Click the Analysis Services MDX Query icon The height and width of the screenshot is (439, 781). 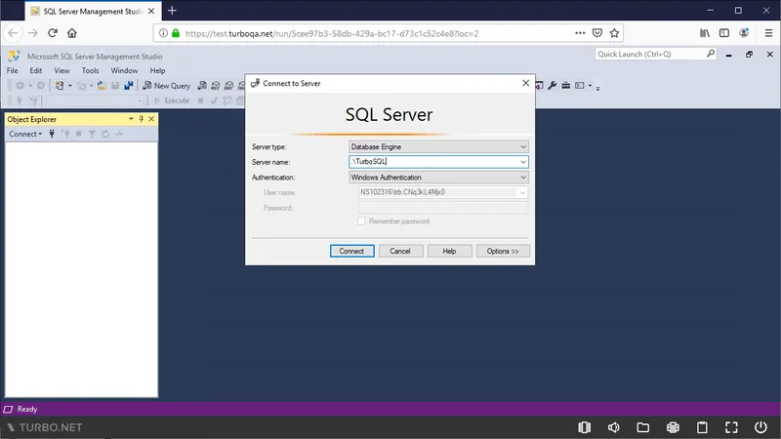[x=215, y=86]
